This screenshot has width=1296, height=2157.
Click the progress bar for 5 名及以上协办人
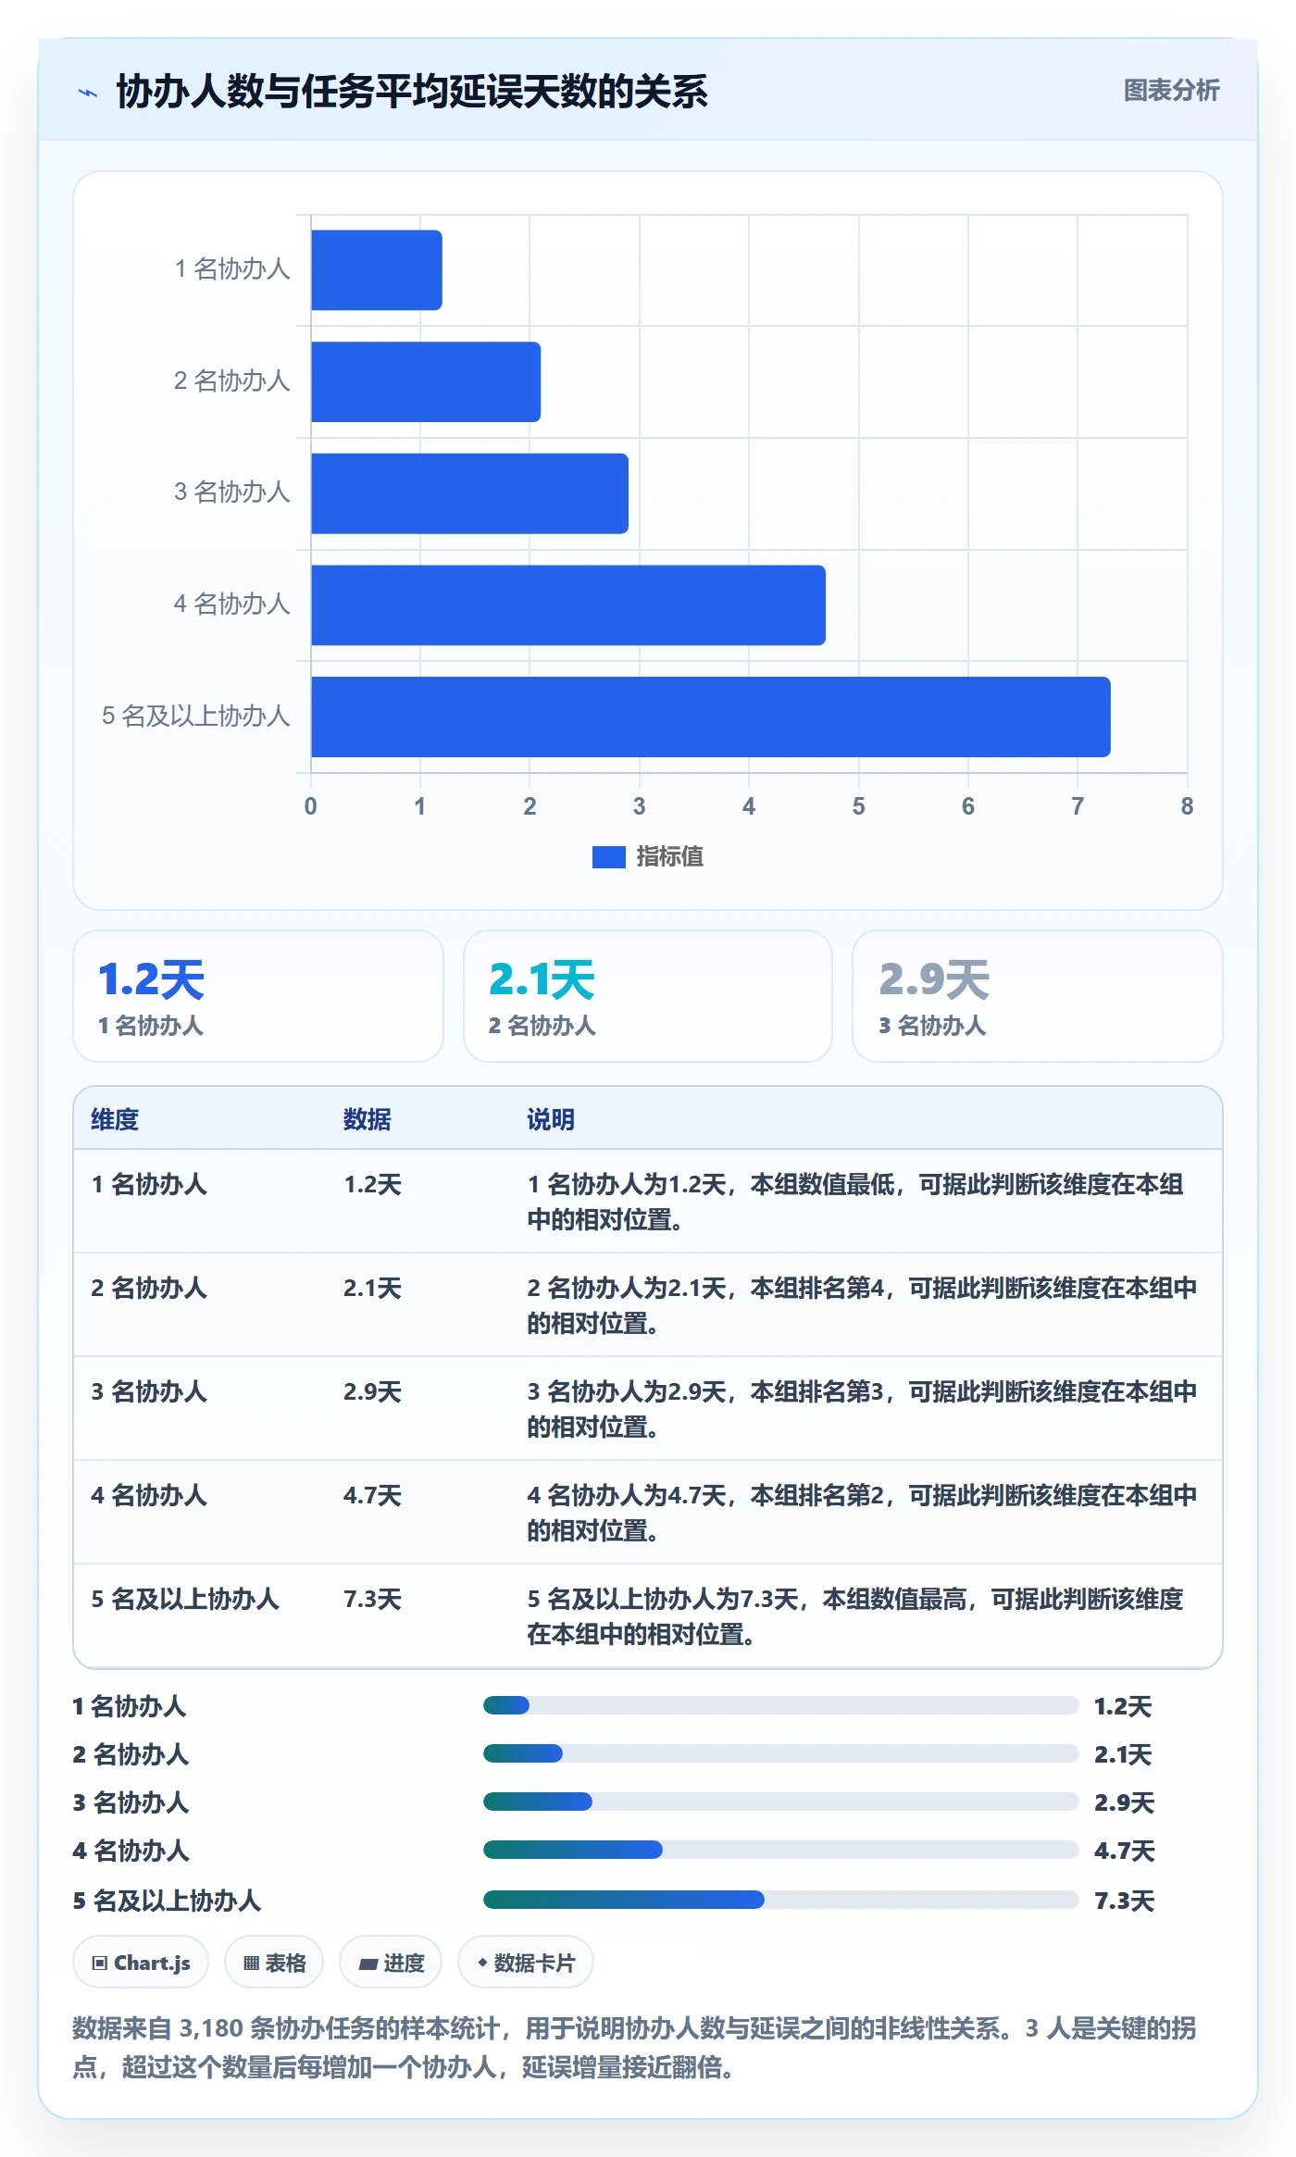click(781, 1900)
